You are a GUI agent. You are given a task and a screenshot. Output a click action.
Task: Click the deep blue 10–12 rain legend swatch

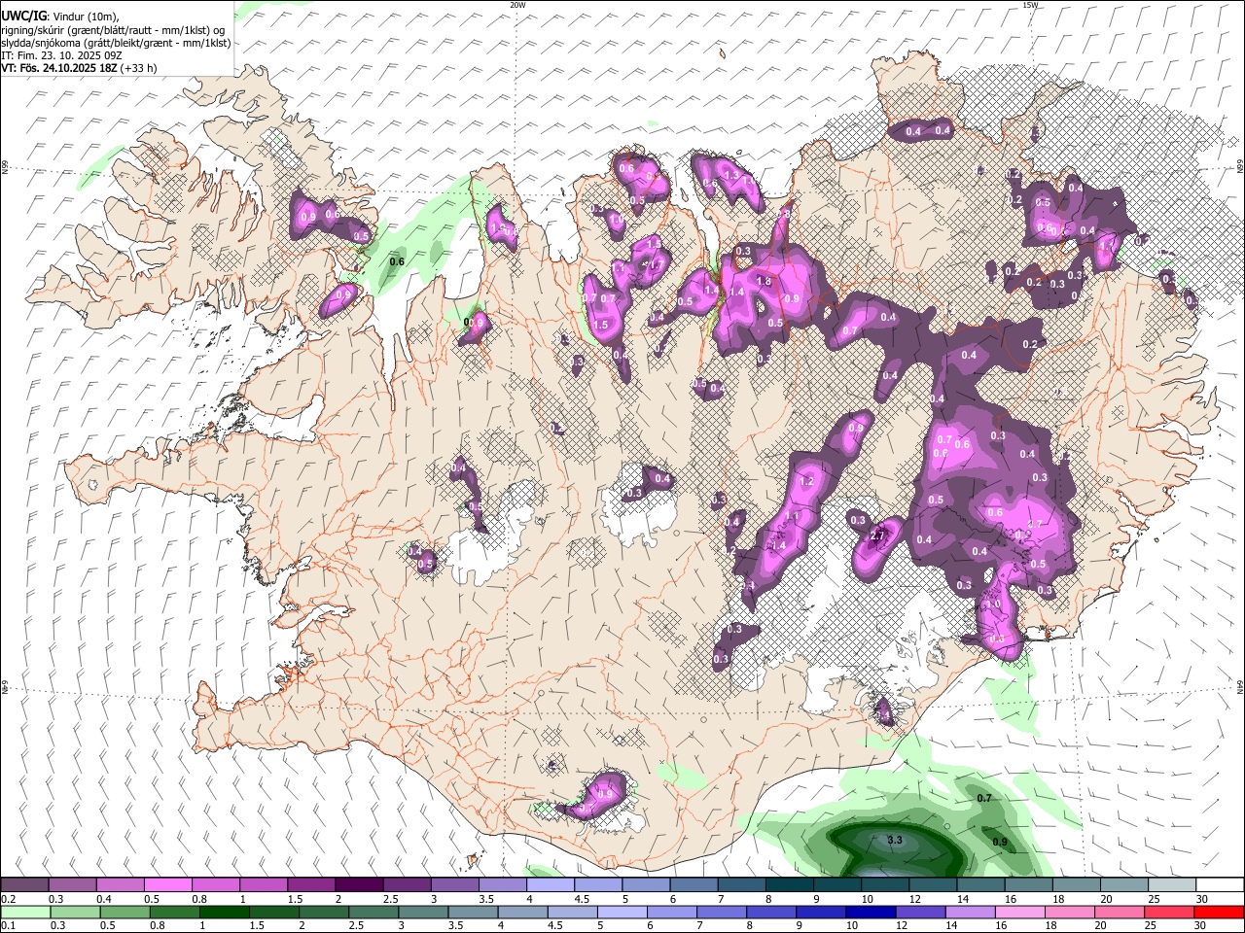tap(869, 912)
